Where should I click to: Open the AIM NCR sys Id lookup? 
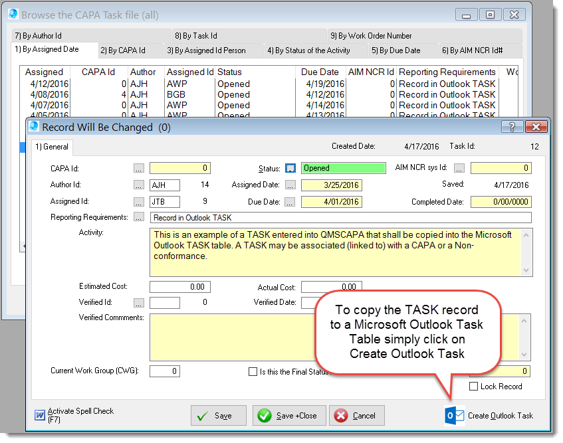point(459,168)
